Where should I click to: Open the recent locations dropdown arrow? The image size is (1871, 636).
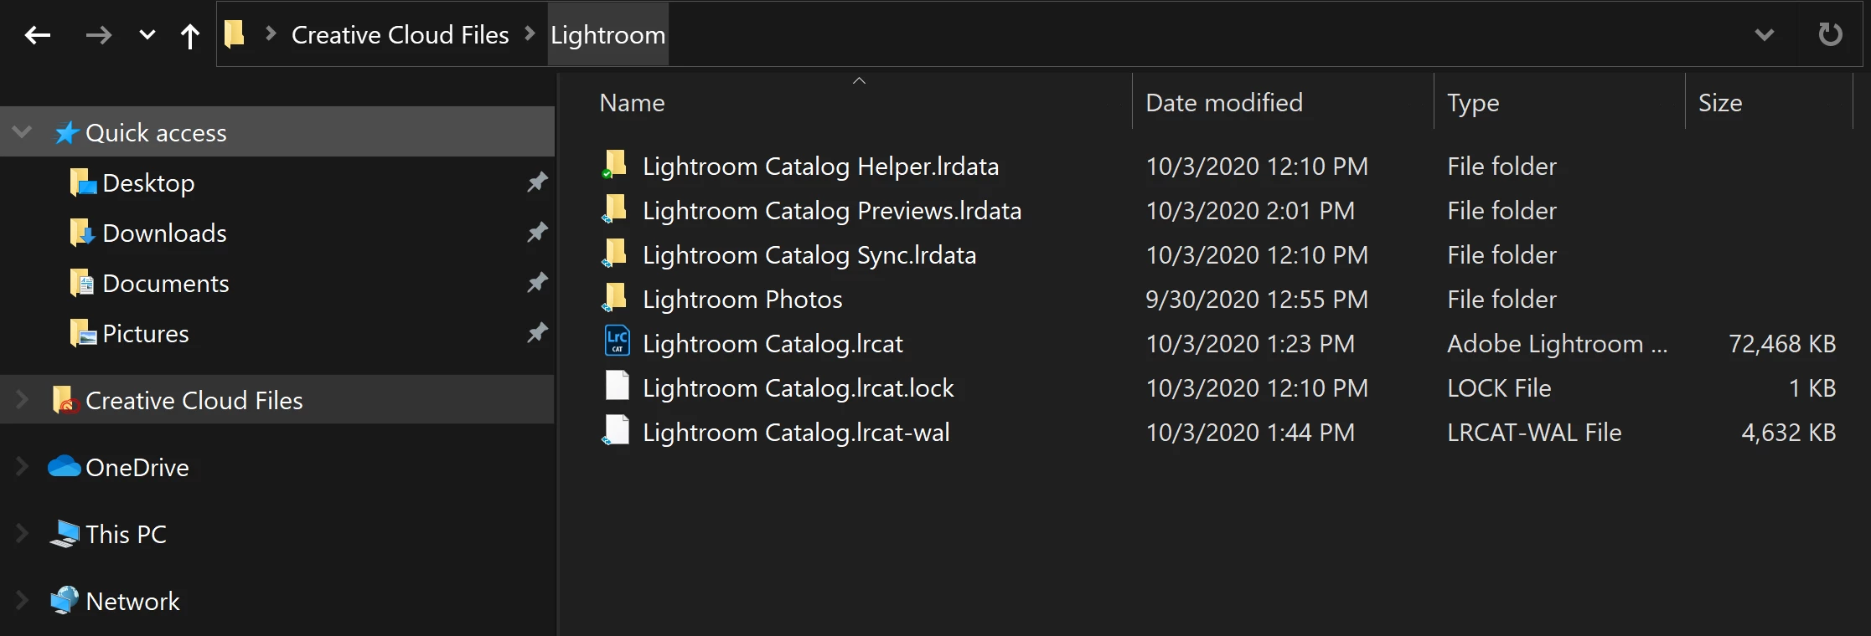click(147, 35)
